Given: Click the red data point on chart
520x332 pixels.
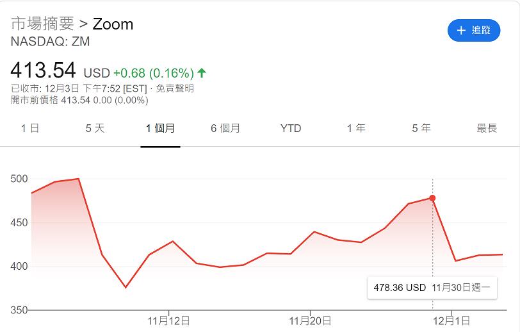Looking at the screenshot, I should pos(432,198).
